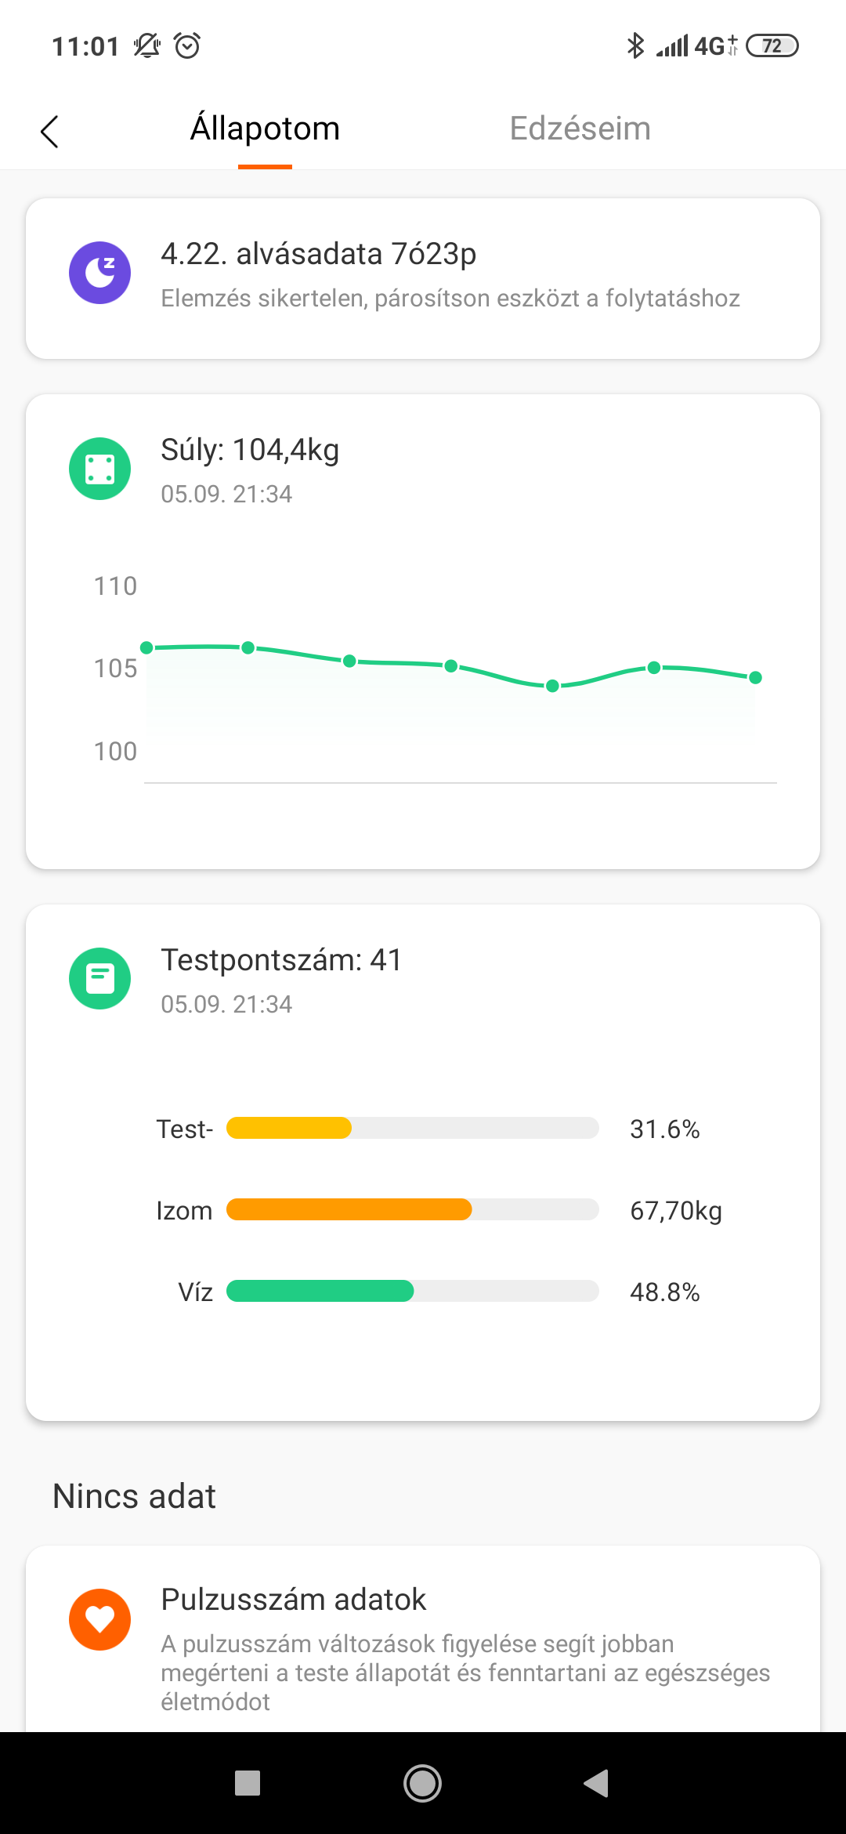Tap the green Víz water bar
846x1834 pixels.
coord(320,1291)
